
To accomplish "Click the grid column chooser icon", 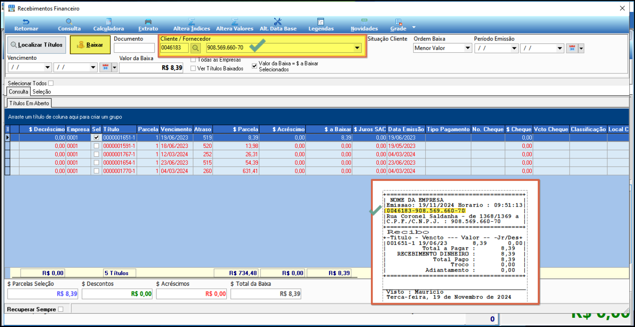I will pos(7,129).
